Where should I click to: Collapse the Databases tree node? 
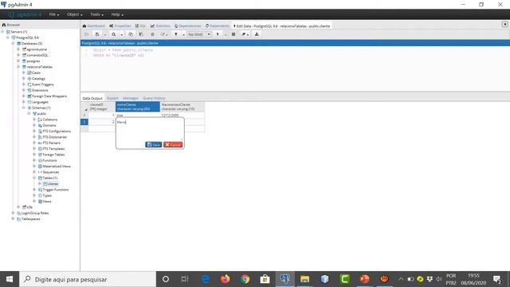click(14, 44)
